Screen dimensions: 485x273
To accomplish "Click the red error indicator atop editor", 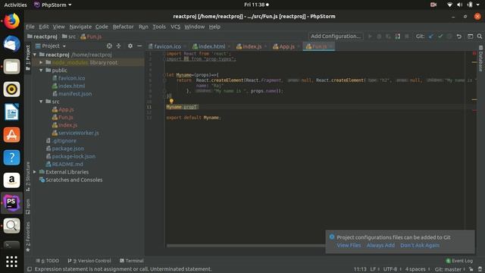I will (x=474, y=54).
